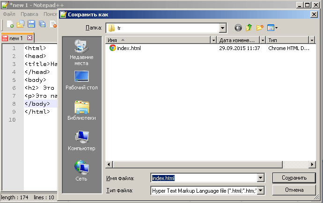The image size is (323, 203).
Task: Go up one folder level
Action: pos(249,28)
